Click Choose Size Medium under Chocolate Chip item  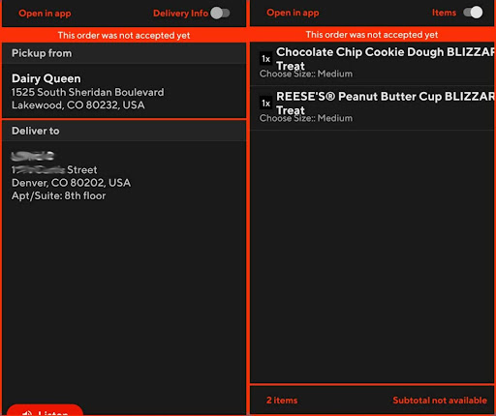(x=306, y=74)
